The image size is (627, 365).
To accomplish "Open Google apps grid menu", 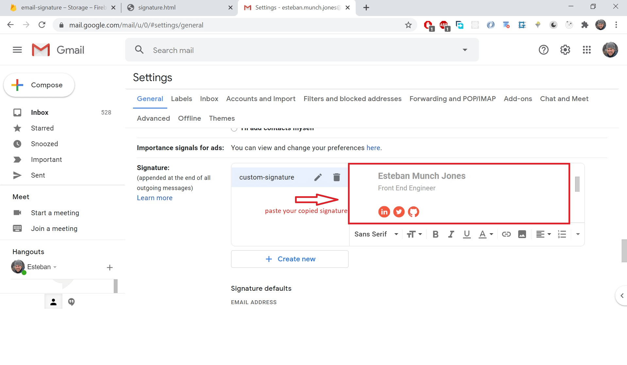I will click(586, 50).
